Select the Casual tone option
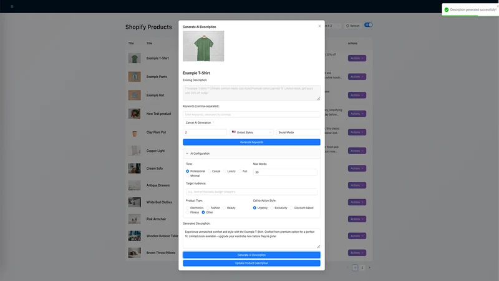The height and width of the screenshot is (281, 499). pos(210,171)
